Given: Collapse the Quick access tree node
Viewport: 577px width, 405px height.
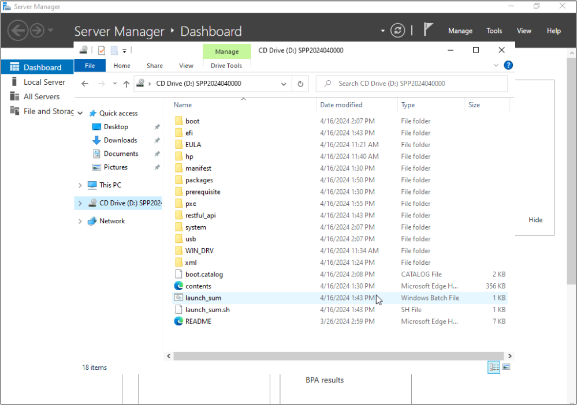Looking at the screenshot, I should pyautogui.click(x=80, y=114).
